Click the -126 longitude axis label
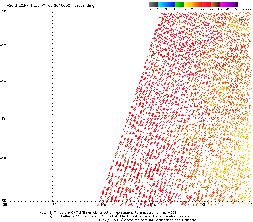 151,205
